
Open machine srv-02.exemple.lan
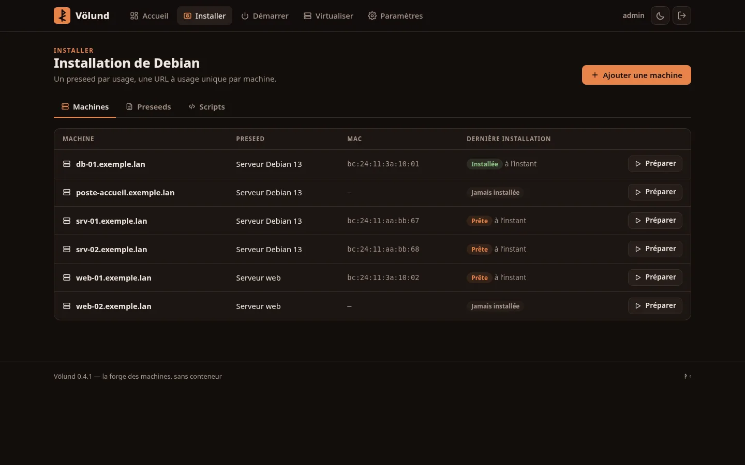click(x=112, y=250)
